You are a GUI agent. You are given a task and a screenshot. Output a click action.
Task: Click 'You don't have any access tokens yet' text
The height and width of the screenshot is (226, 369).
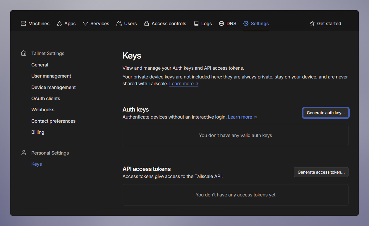click(x=236, y=195)
